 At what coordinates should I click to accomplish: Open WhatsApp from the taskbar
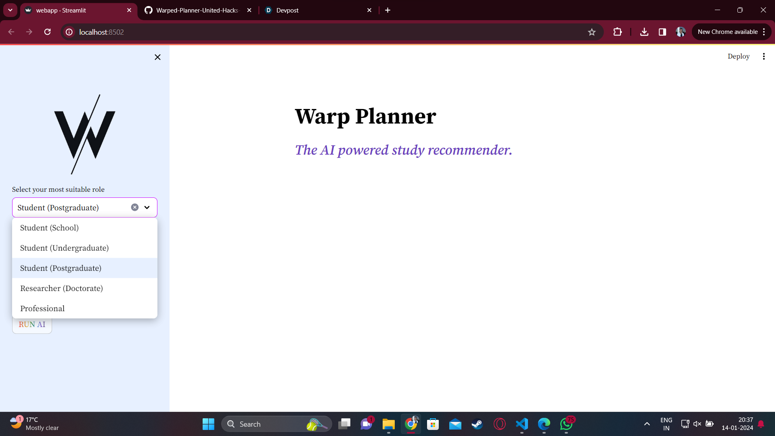tap(566, 424)
